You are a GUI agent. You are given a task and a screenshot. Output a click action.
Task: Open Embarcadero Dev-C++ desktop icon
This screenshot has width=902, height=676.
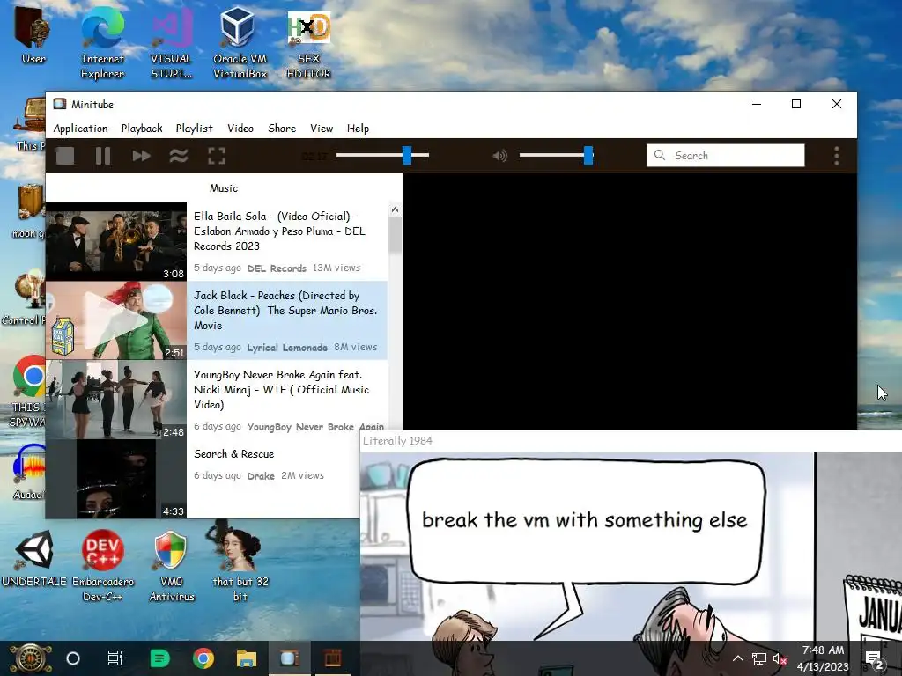pos(103,565)
